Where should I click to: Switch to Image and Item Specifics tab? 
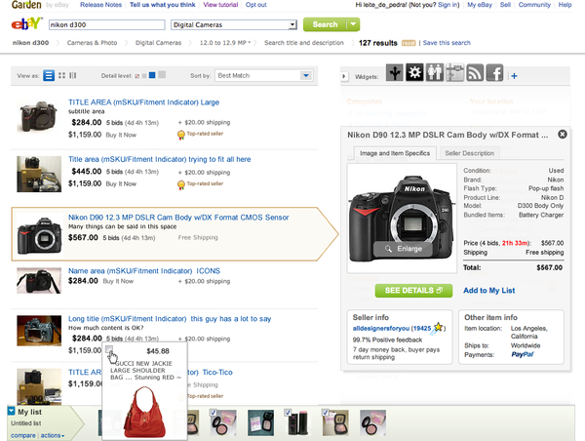point(395,153)
